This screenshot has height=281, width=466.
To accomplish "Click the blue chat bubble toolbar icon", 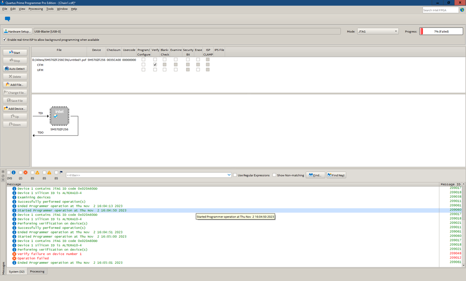I will 7,19.
